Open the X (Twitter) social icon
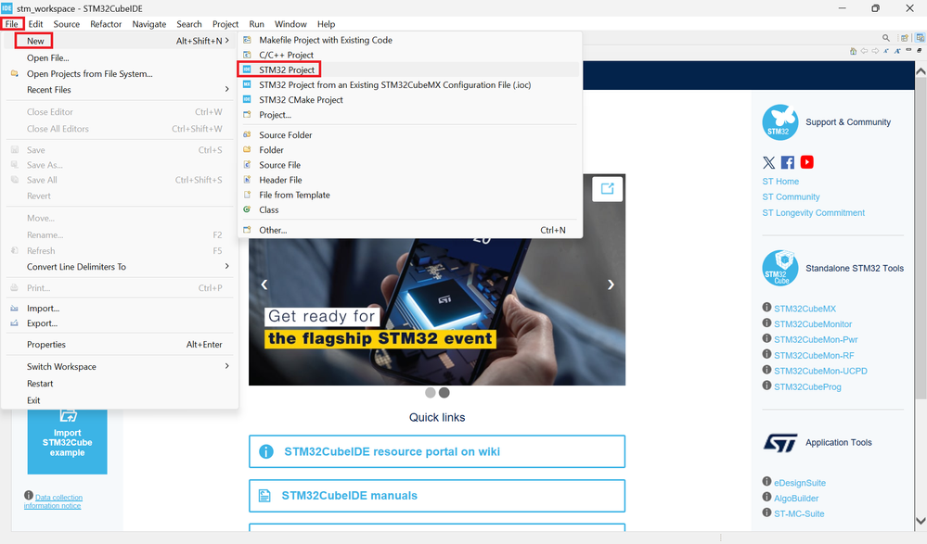The height and width of the screenshot is (544, 927). coord(768,162)
